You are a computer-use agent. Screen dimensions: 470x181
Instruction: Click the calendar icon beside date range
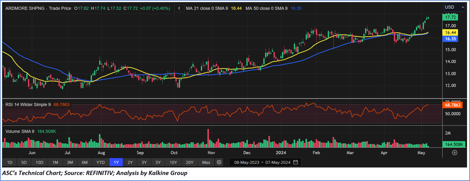296,162
